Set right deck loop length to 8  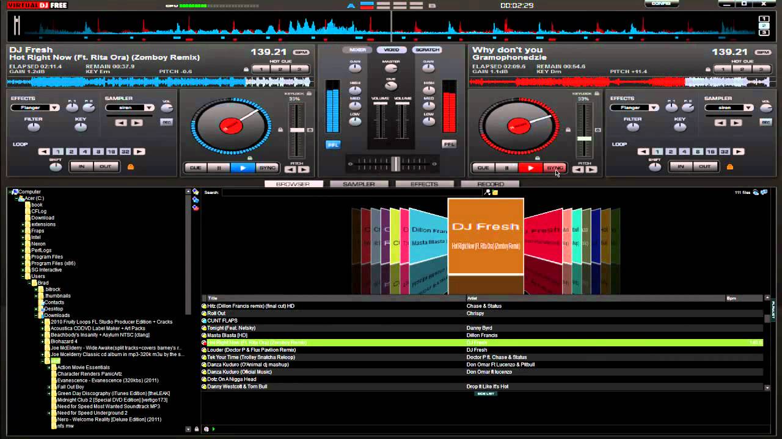coord(698,152)
